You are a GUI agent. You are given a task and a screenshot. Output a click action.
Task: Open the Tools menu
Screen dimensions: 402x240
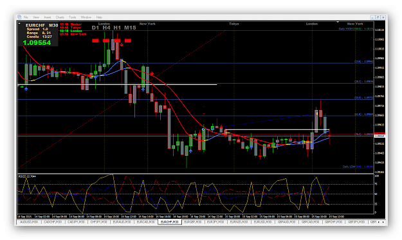73,17
